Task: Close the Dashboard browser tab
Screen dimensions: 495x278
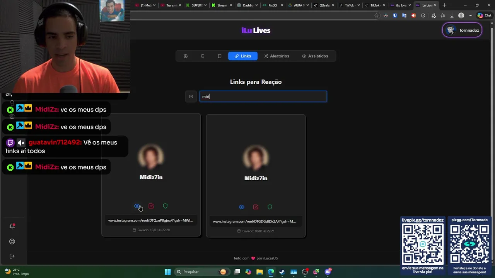Action: coord(256,5)
